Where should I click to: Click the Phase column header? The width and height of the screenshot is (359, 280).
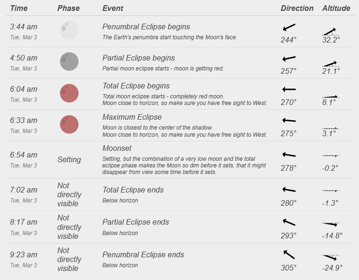click(x=68, y=8)
